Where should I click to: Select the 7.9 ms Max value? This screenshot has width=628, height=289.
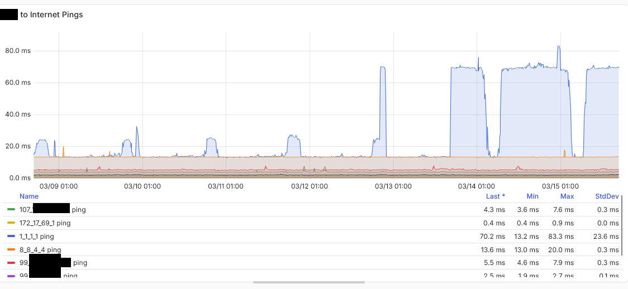[563, 263]
